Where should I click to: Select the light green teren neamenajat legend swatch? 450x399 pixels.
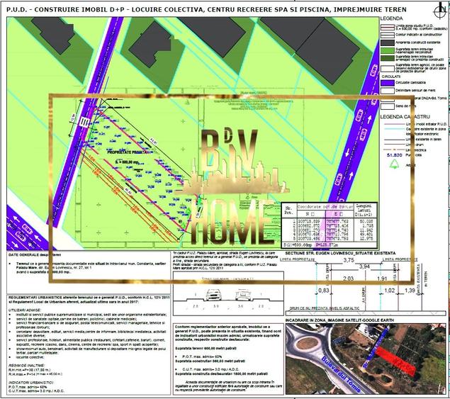point(386,50)
